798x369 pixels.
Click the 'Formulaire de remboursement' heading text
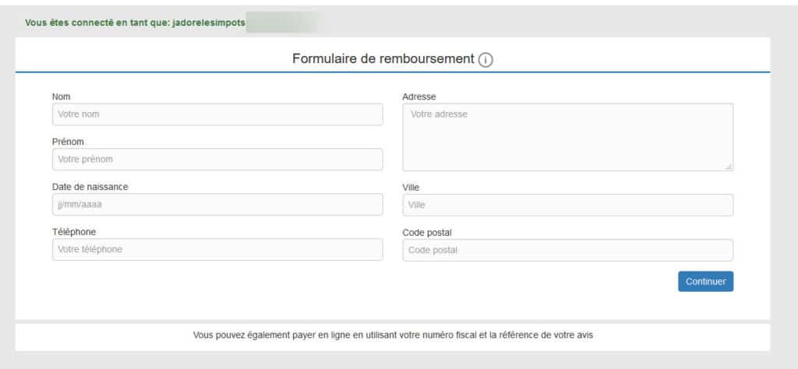tap(383, 58)
